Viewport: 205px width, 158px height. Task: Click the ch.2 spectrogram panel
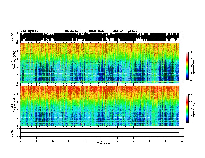[100, 106]
